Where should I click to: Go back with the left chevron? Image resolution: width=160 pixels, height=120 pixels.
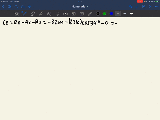point(3,7)
